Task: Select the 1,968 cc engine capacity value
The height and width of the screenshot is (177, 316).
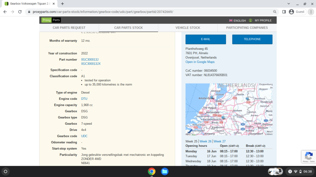Action: click(87, 105)
